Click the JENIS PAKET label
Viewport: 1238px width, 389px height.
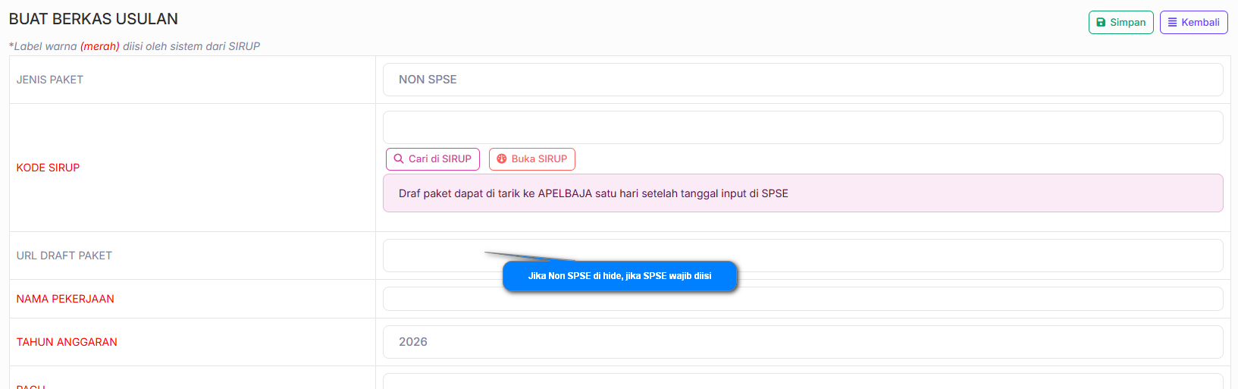pyautogui.click(x=50, y=80)
